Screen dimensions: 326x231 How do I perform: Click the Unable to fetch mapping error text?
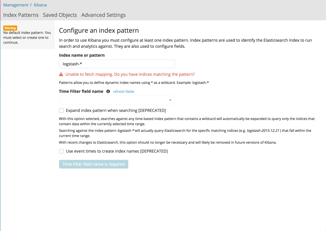point(130,74)
